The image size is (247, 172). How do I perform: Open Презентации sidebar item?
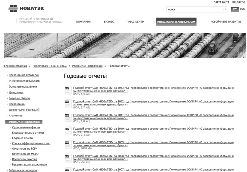click(17, 104)
